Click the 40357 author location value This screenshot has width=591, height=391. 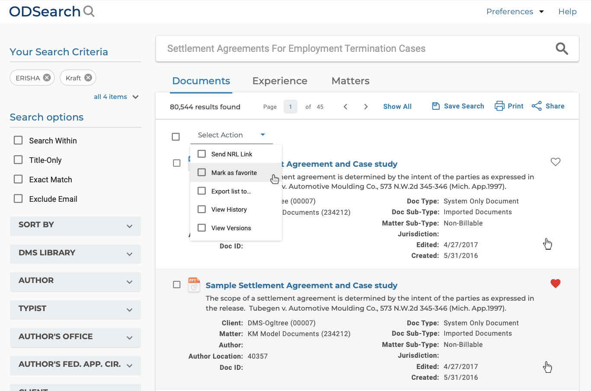(x=258, y=356)
